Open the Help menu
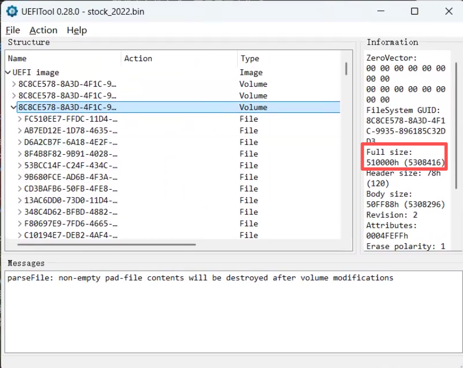The image size is (463, 368). 77,30
